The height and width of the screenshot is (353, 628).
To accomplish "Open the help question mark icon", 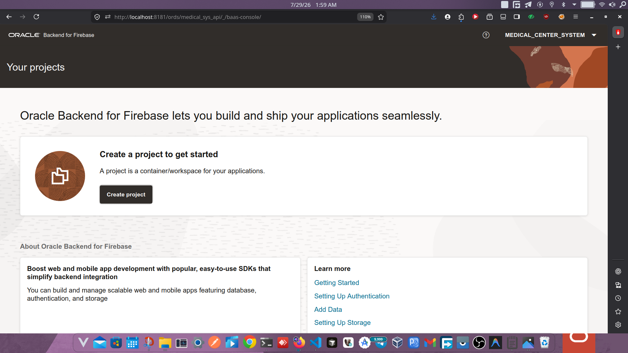I will coord(486,35).
